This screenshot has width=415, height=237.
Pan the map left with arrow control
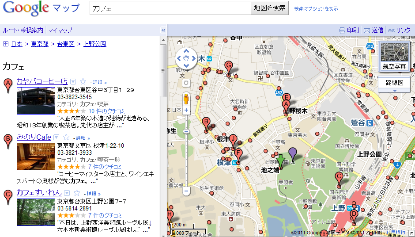click(x=179, y=58)
